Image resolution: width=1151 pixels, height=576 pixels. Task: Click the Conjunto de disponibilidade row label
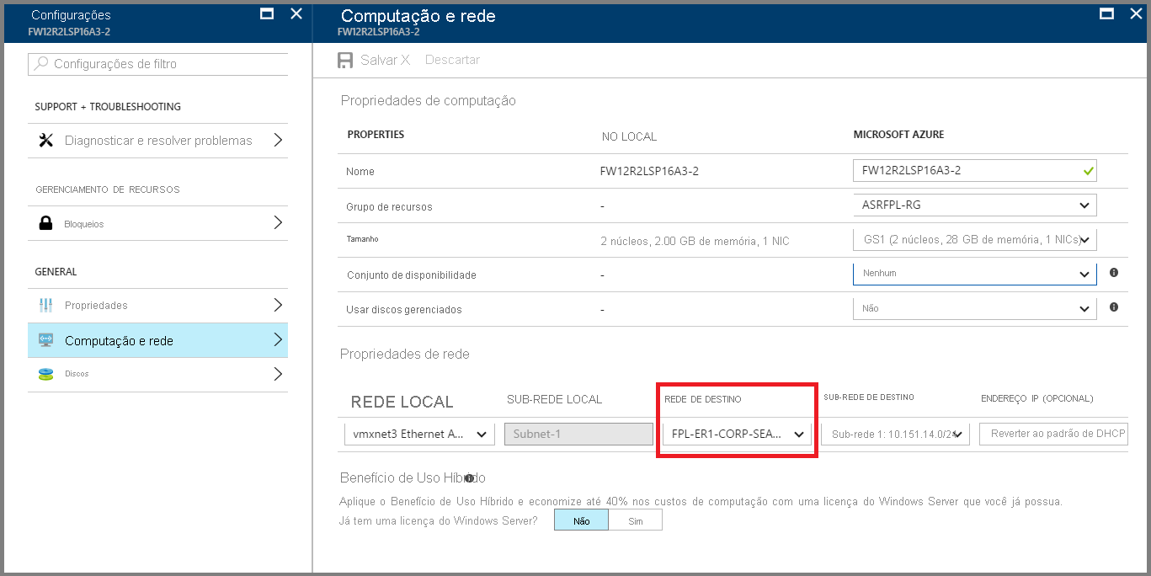[412, 275]
